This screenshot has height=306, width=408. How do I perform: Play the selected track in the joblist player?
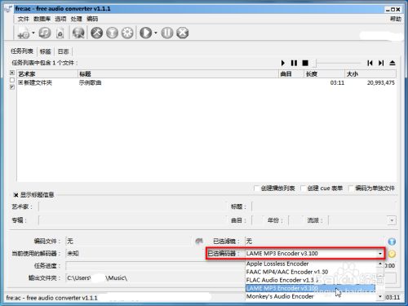283,63
